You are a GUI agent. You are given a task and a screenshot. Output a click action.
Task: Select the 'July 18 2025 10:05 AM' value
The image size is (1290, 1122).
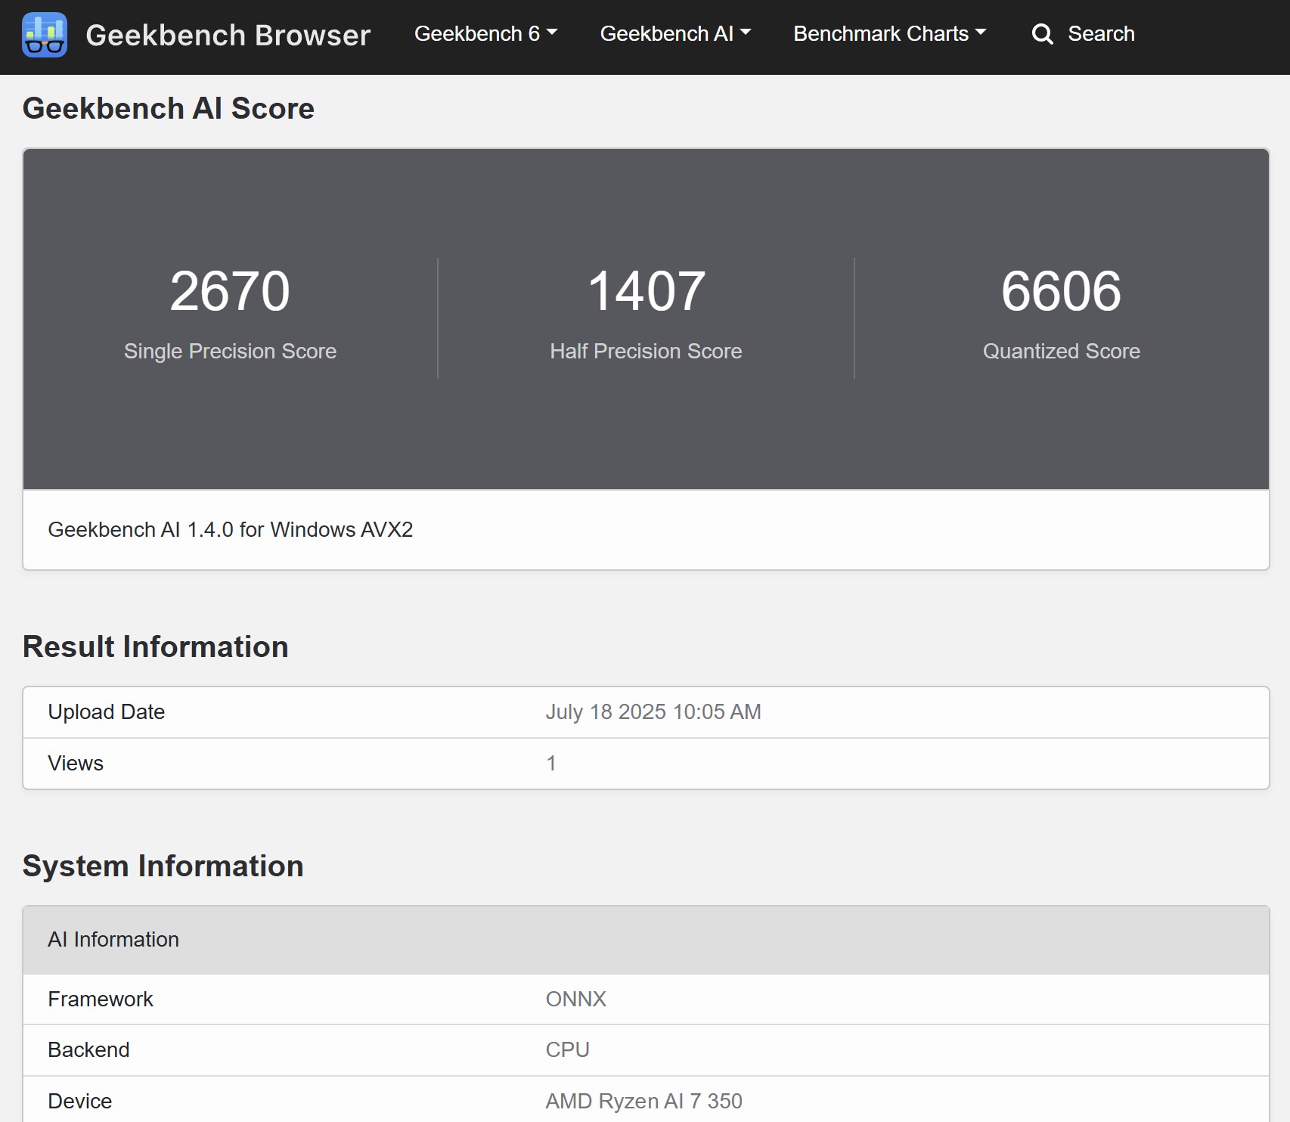[x=653, y=712]
